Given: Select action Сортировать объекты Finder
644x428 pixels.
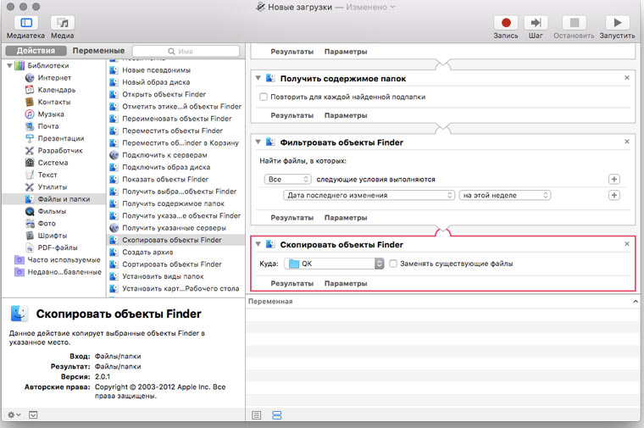Looking at the screenshot, I should click(172, 264).
